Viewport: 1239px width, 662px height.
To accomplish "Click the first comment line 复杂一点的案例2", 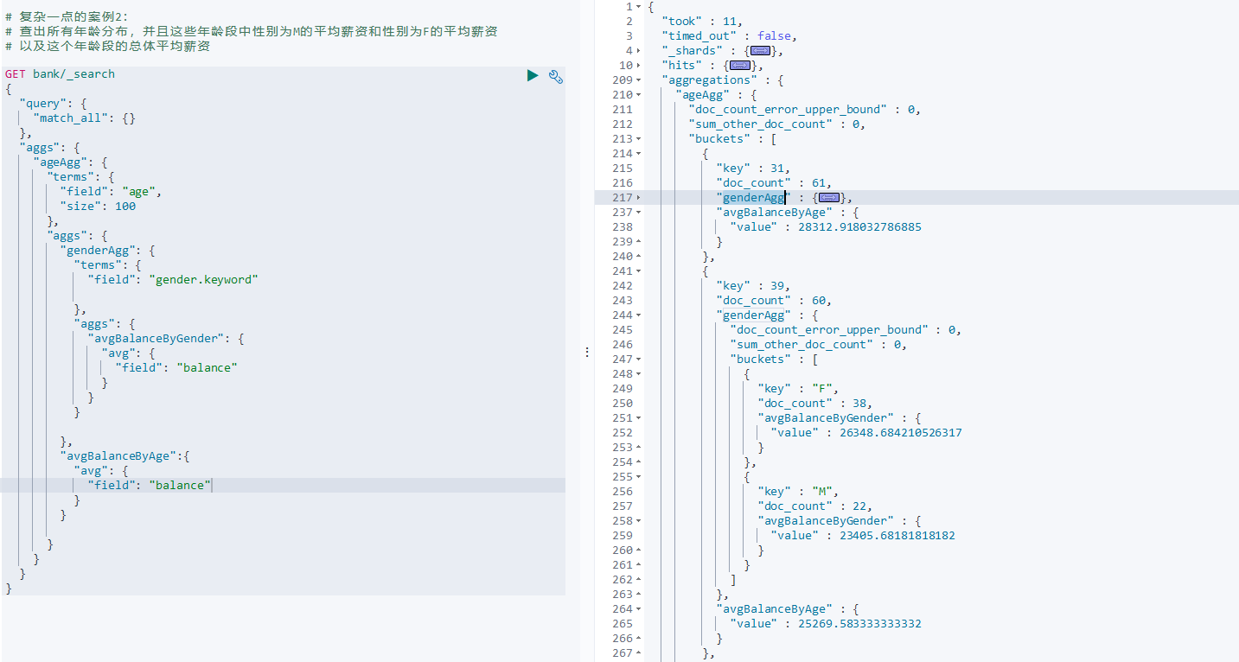I will pos(66,16).
